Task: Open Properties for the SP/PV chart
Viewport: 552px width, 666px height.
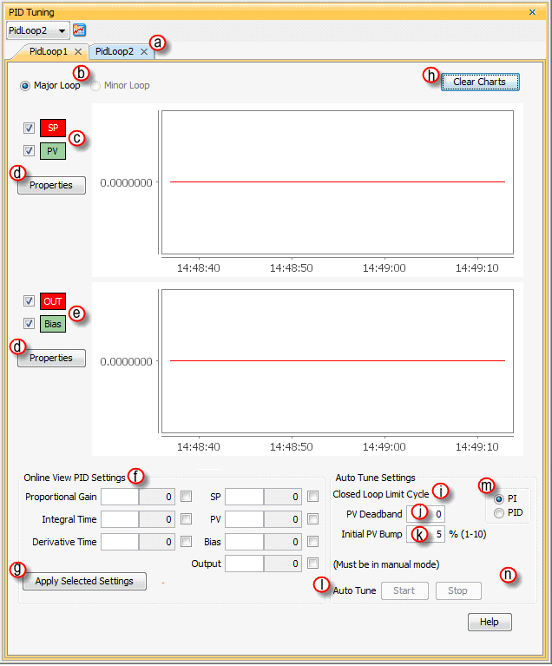Action: pos(51,185)
